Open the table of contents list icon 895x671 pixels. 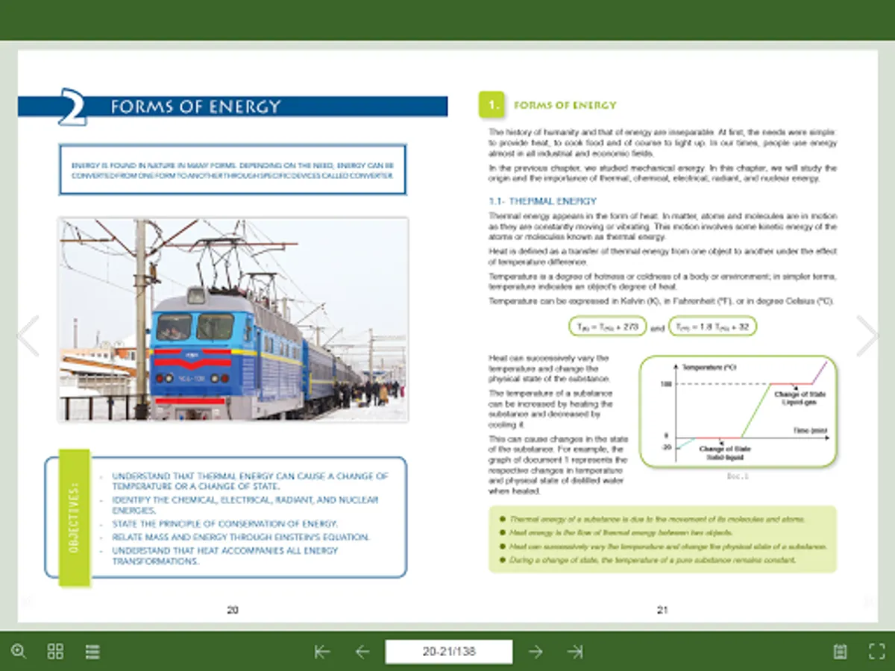click(92, 651)
